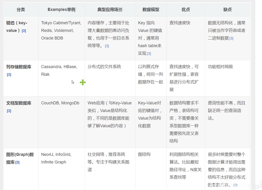
Task: Click the text 分布式的文件系统
Action: pyautogui.click(x=104, y=67)
